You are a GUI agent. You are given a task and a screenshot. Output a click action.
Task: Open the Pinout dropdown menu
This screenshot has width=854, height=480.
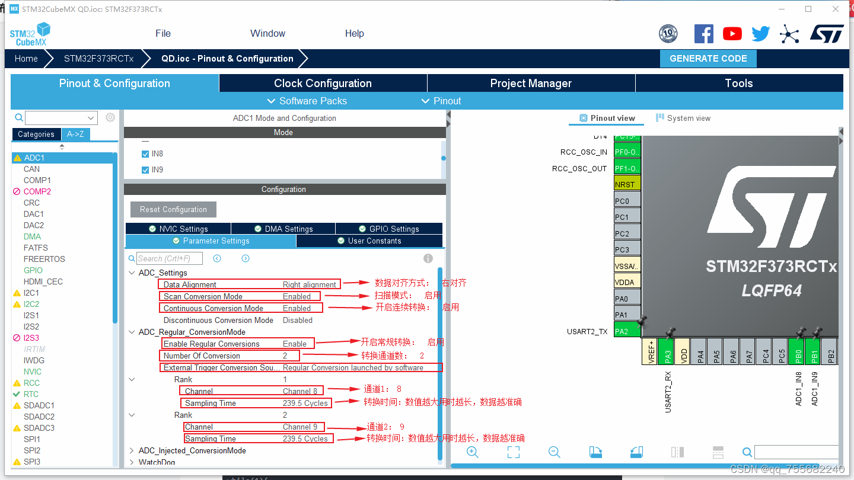(x=441, y=101)
